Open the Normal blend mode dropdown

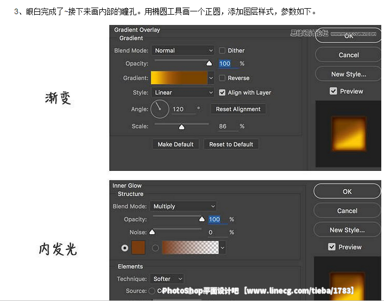(x=183, y=50)
